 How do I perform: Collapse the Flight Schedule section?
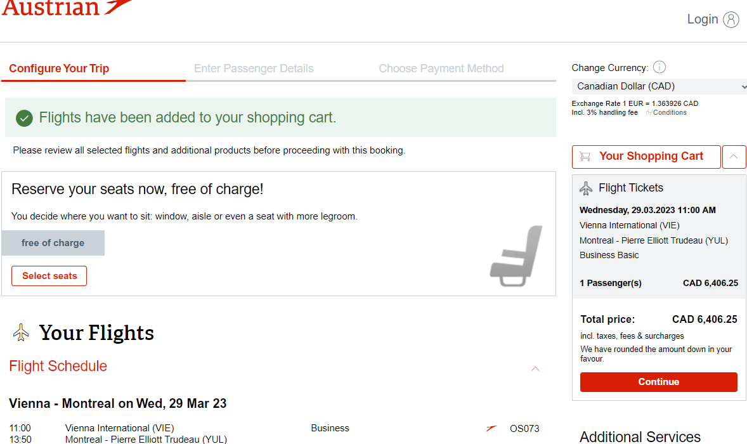tap(535, 369)
